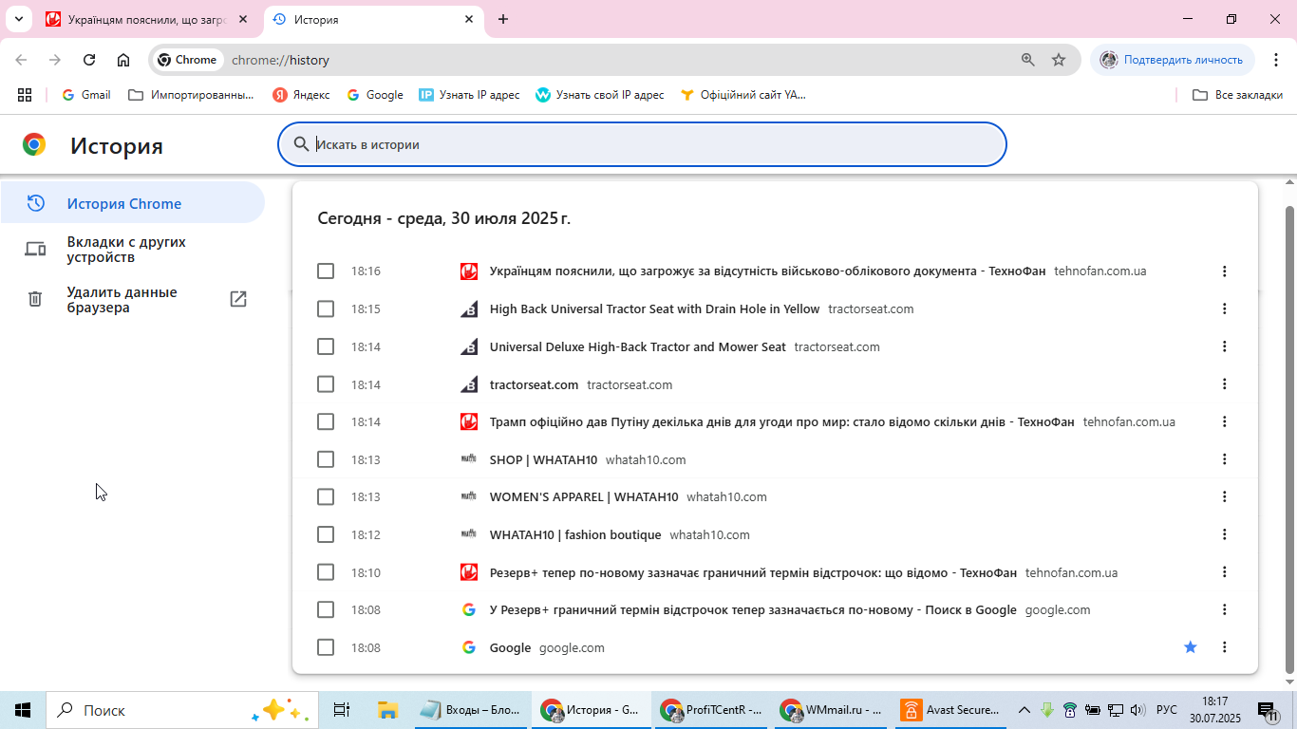Open more actions for Universal Deluxe entry

pos(1224,346)
